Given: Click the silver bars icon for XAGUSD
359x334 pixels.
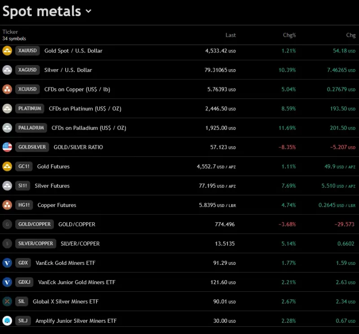Looking at the screenshot, I should [x=7, y=70].
